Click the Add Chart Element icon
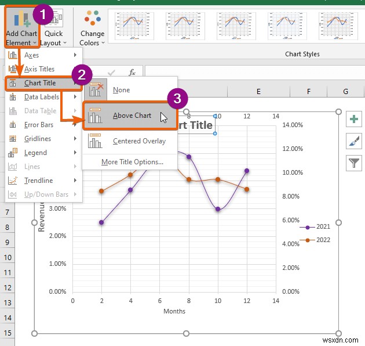The image size is (365, 346). tap(22, 19)
